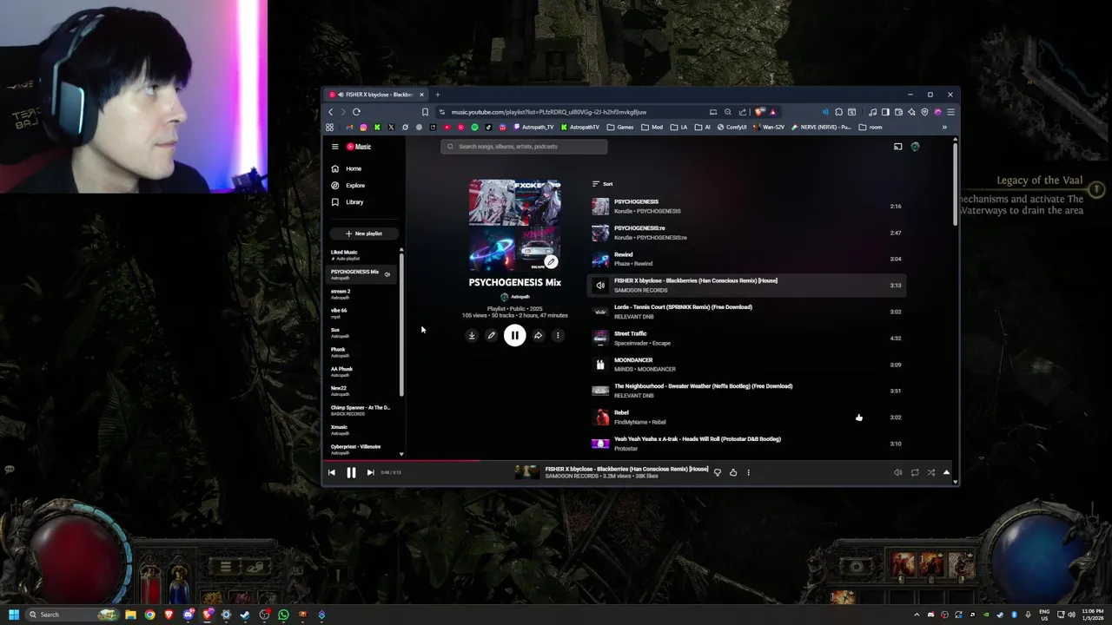Select the vibe 66 playlist
The image size is (1112, 625).
click(362, 313)
